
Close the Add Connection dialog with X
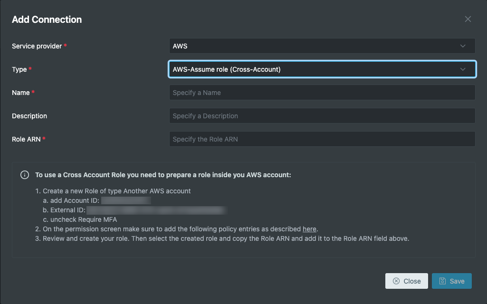(x=468, y=19)
